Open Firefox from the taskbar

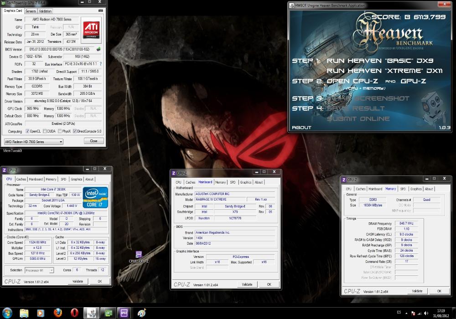click(58, 313)
